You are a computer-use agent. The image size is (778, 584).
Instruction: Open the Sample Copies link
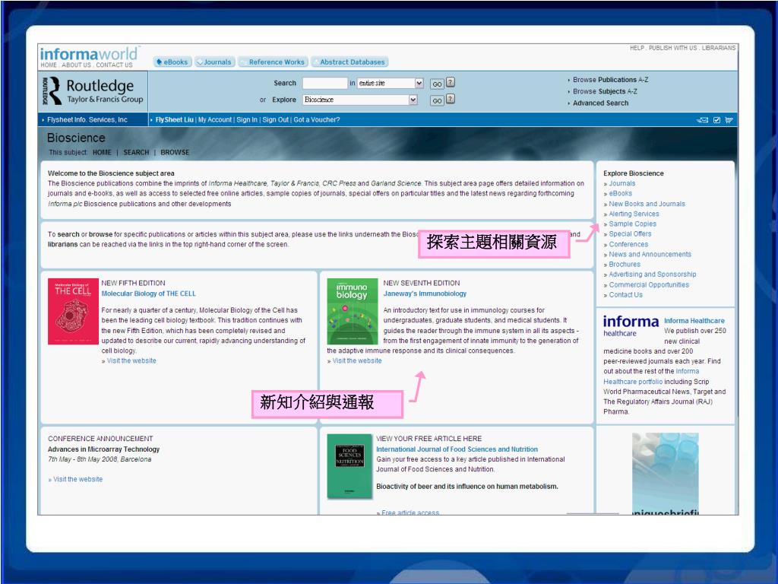633,224
